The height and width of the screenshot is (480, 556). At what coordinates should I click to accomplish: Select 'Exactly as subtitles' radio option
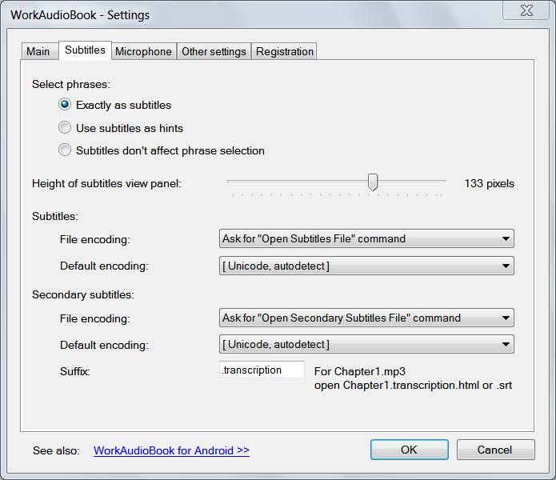(x=65, y=105)
